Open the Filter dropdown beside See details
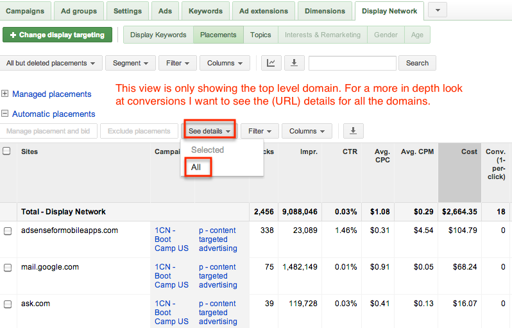Screen dimensions: 512x328 coord(260,131)
